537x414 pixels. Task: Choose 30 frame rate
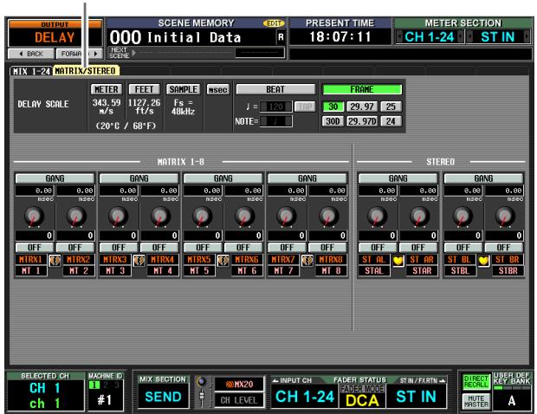click(x=333, y=107)
